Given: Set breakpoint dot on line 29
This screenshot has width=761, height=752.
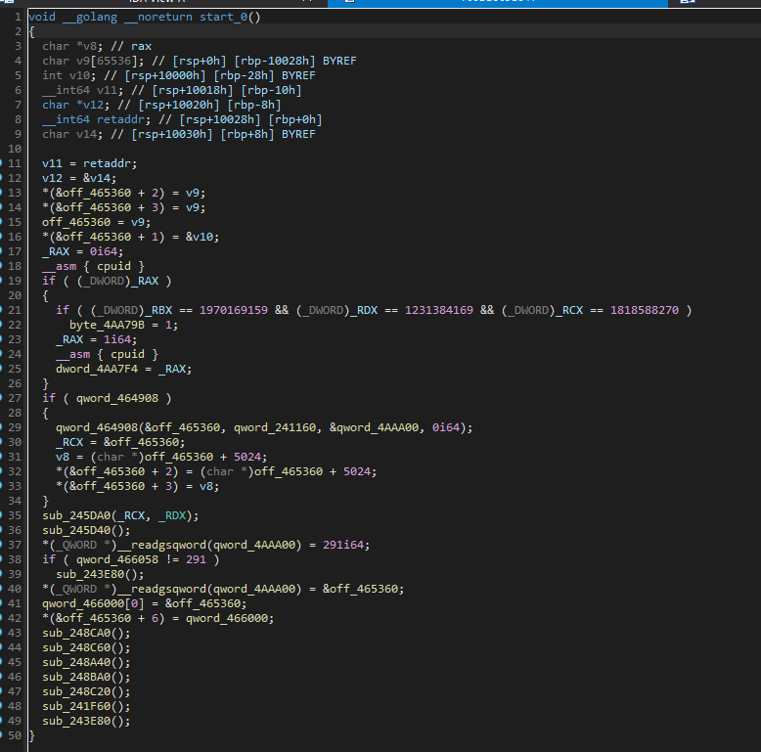Looking at the screenshot, I should coord(2,427).
